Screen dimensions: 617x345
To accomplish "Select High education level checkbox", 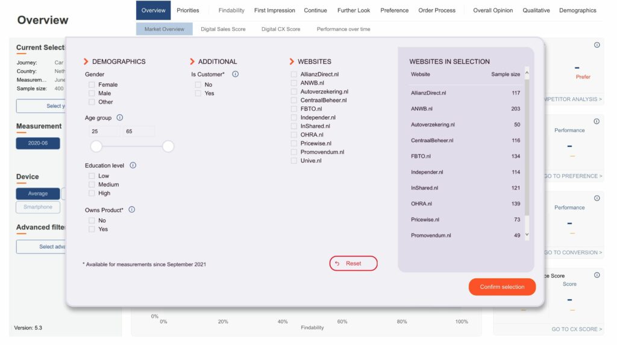I will [x=92, y=193].
